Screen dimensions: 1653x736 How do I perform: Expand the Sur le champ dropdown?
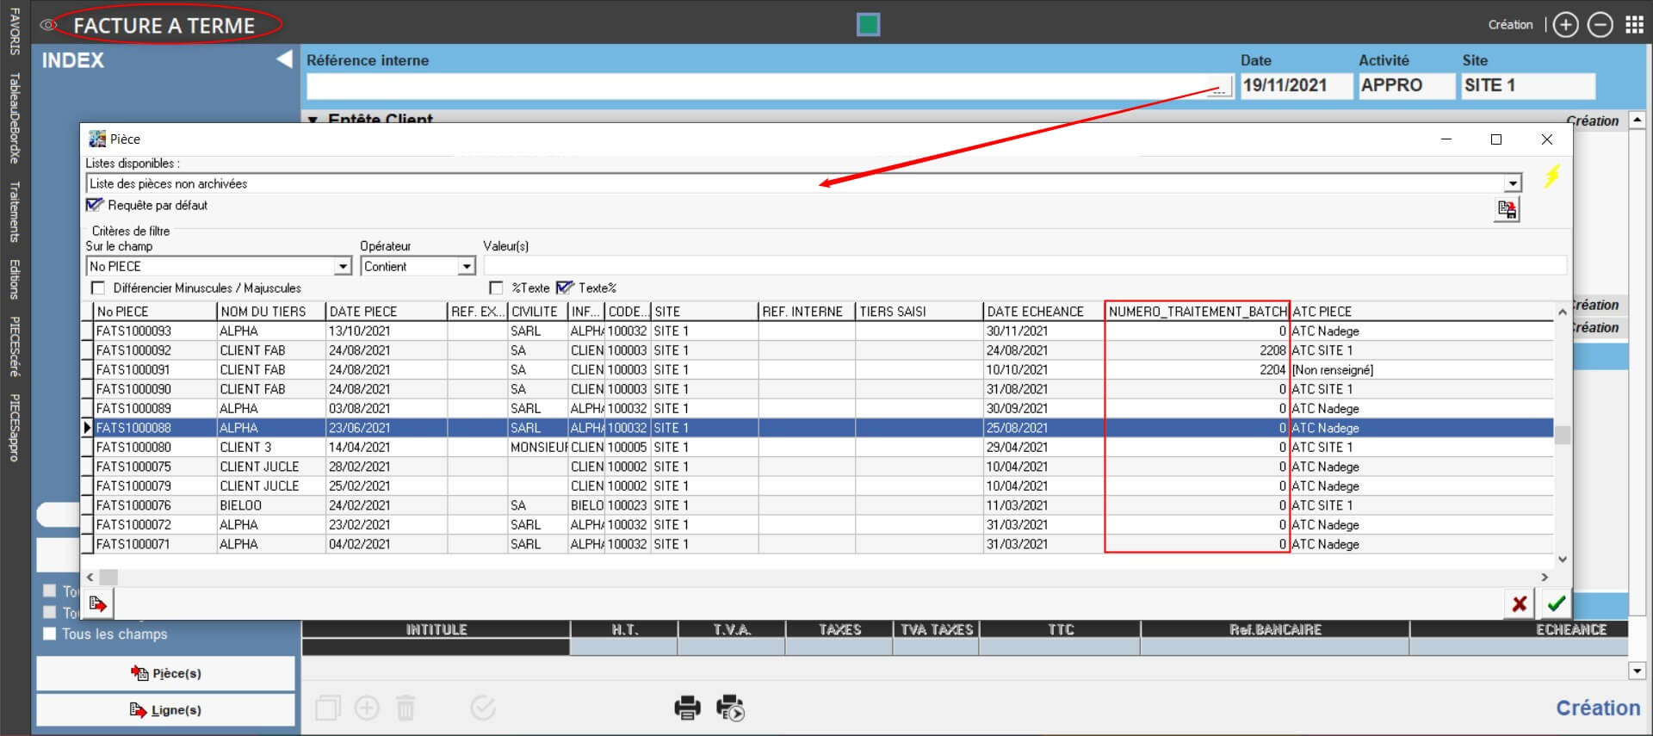(x=343, y=267)
